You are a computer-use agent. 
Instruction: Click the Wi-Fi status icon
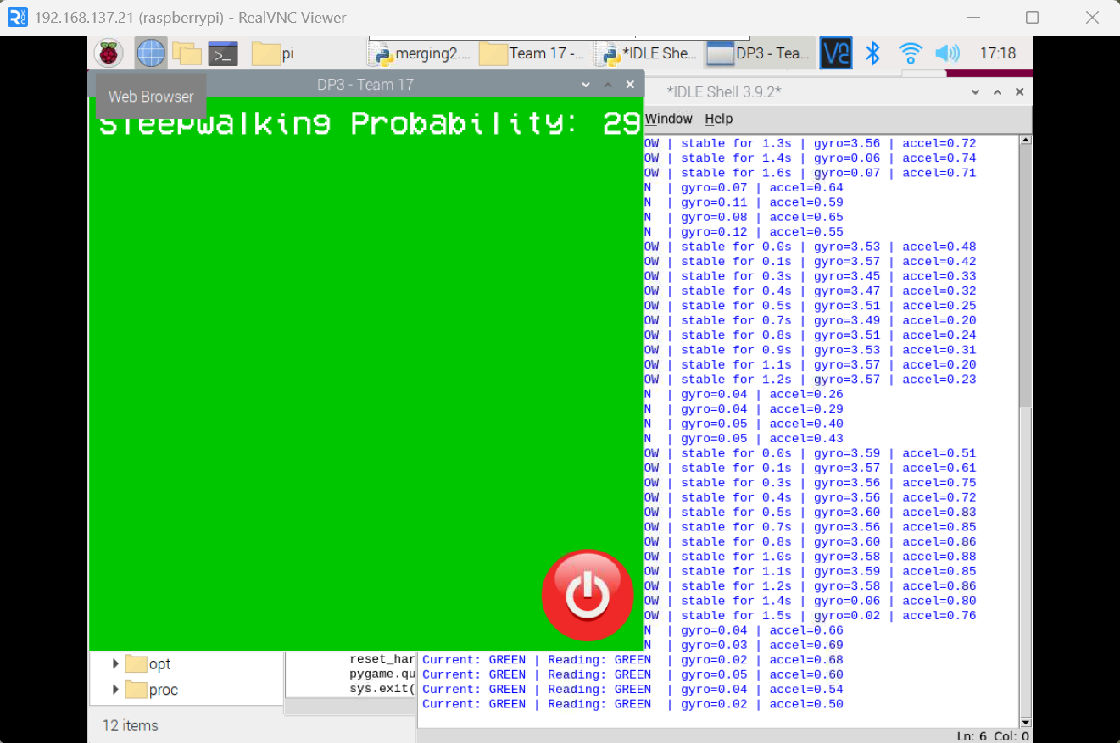coord(910,53)
